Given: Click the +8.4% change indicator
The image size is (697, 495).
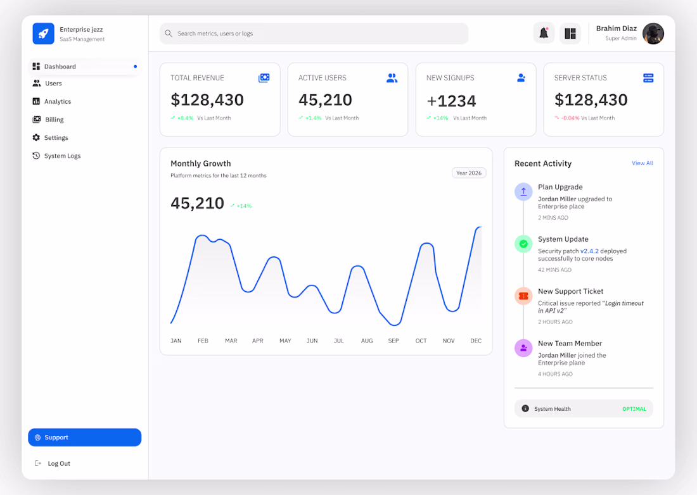Looking at the screenshot, I should 182,118.
